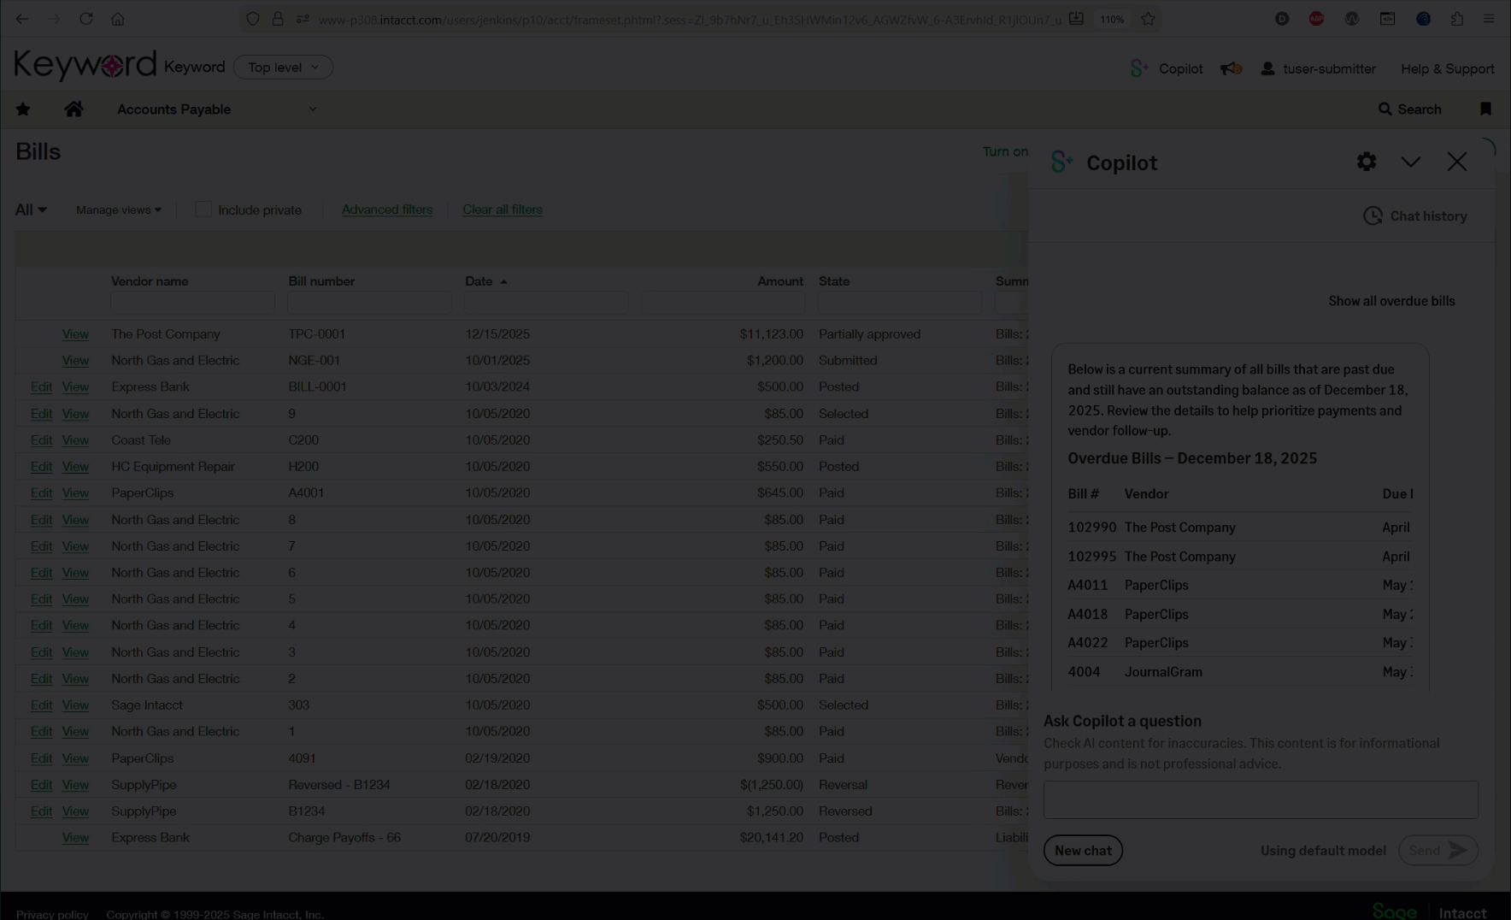View The Post Company bill TPC-0001
This screenshot has height=920, width=1511.
pos(75,334)
